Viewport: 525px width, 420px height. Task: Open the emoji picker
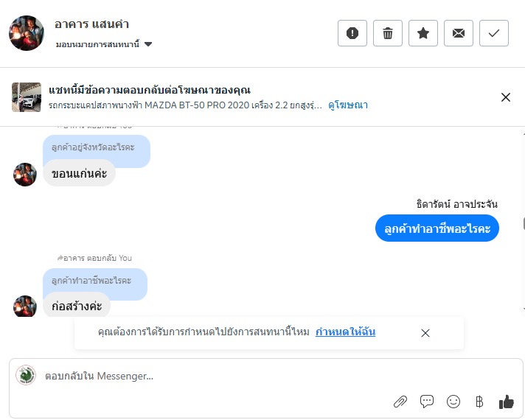pos(453,402)
